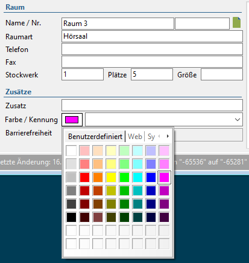The height and width of the screenshot is (263, 249).
Task: Pick the maroon dark red swatch
Action: pyautogui.click(x=84, y=204)
